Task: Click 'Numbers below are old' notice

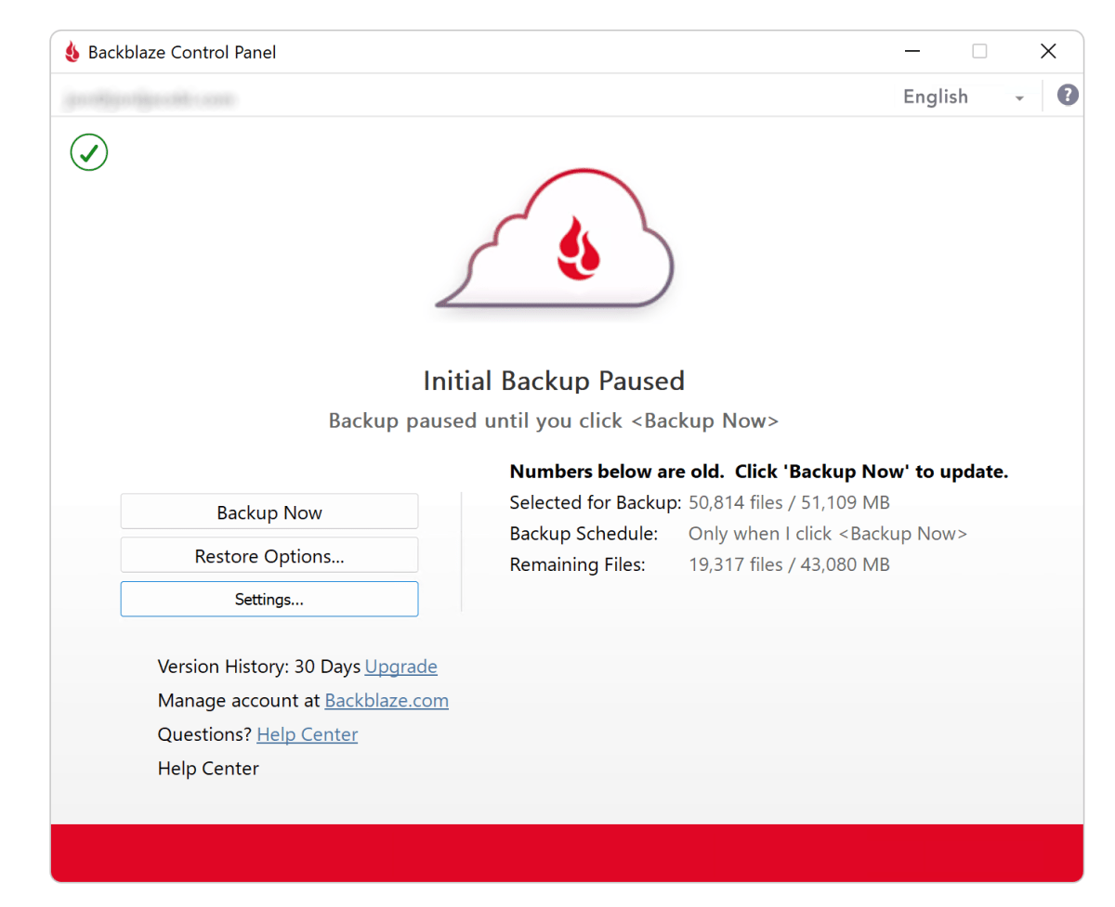Action: pos(759,472)
